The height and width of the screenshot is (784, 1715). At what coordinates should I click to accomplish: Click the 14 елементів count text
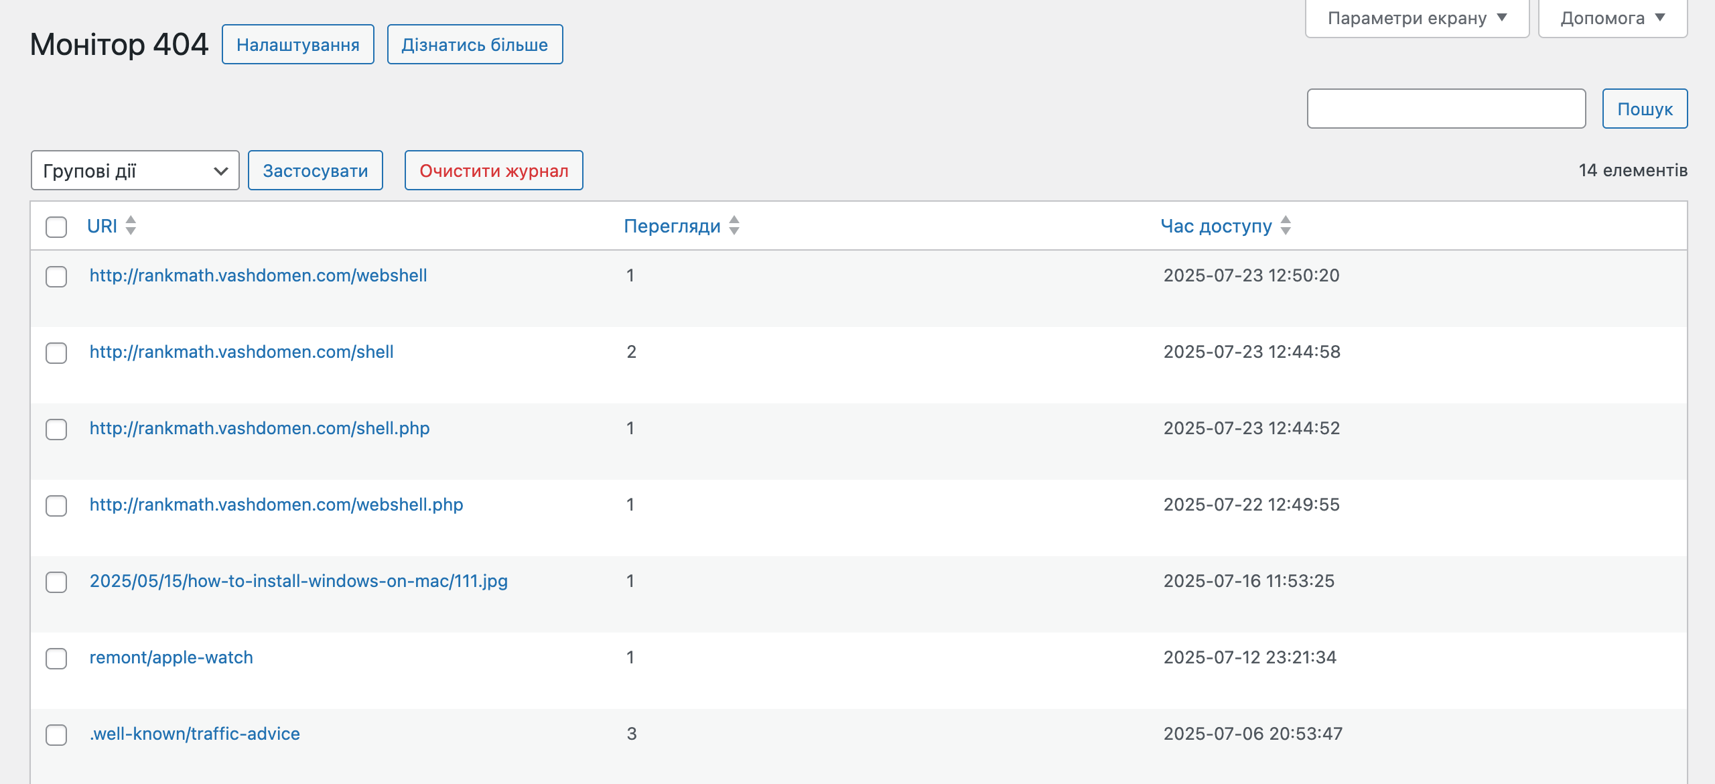[x=1633, y=170]
